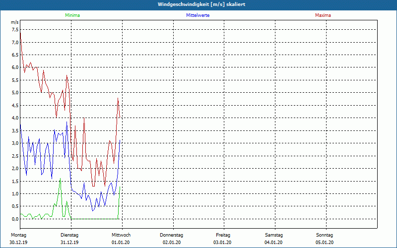Click the 2,0 y-axis value
This screenshot has height=248, width=397.
click(15, 169)
